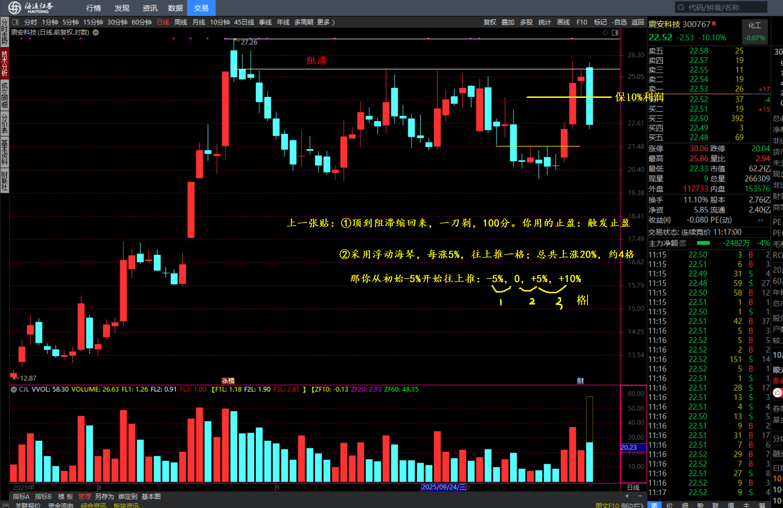The image size is (783, 508).
Task: Open the 交易 top menu tab
Action: (x=201, y=8)
